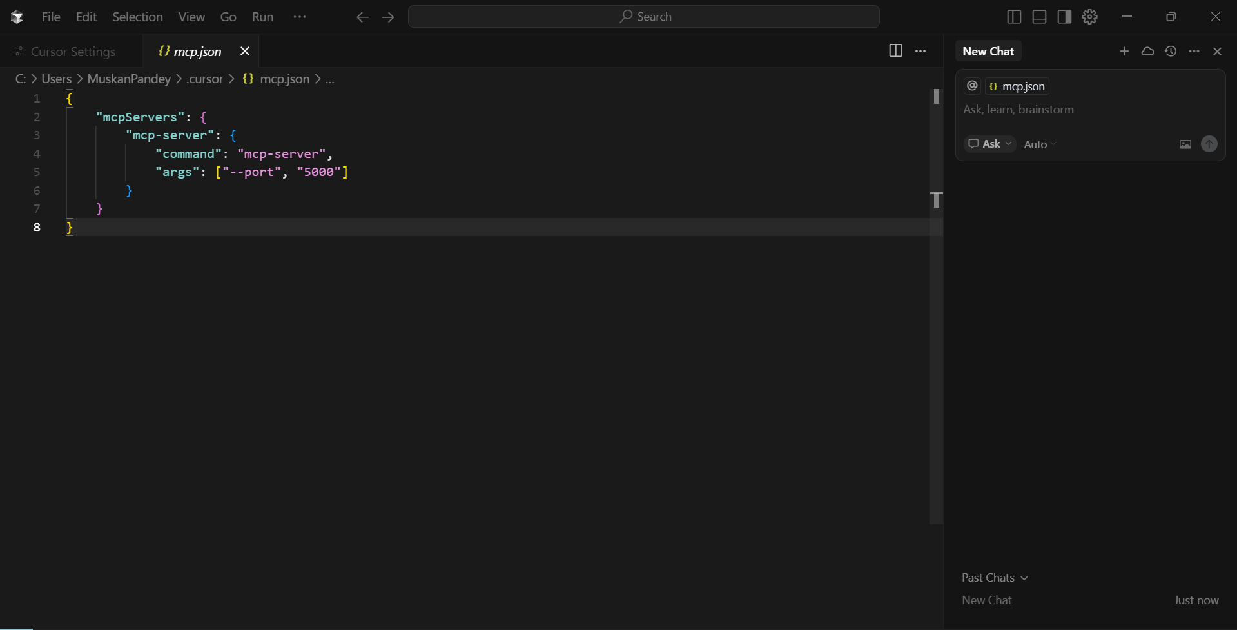Click the "mcpServers" key text
1237x630 pixels.
pyautogui.click(x=141, y=117)
